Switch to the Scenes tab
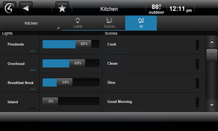This screenshot has width=218, height=131. coord(109,23)
